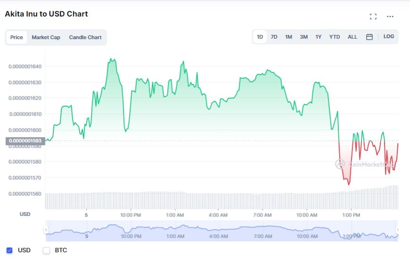Image resolution: width=410 pixels, height=257 pixels.
Task: Switch to the Market Cap tab
Action: point(46,37)
